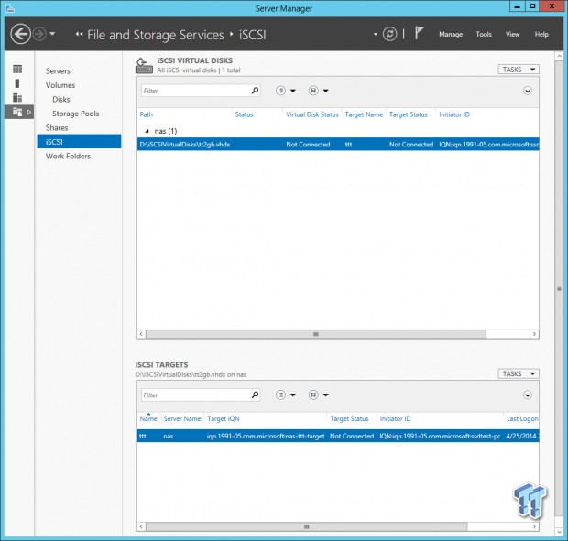Open the Manage menu
Screen dimensions: 568x541
point(451,35)
